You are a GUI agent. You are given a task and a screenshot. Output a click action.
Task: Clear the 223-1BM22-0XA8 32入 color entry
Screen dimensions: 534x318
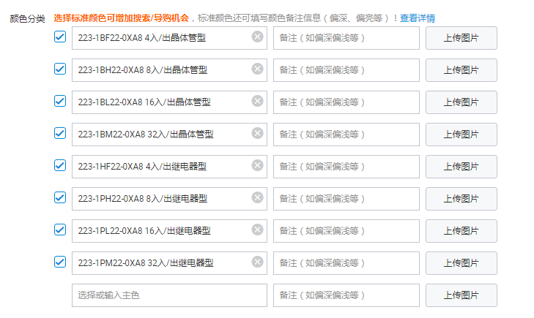257,133
